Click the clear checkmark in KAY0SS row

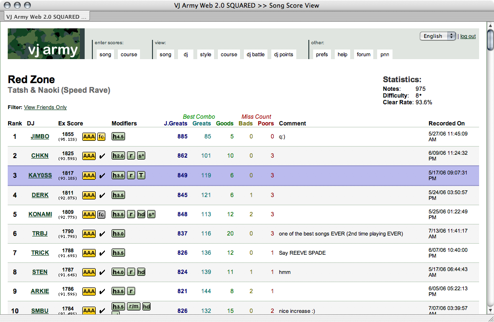coord(102,176)
